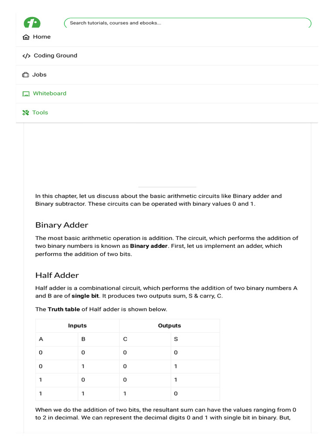The width and height of the screenshot is (334, 446).
Task: Open the Tools link
Action: (x=40, y=113)
